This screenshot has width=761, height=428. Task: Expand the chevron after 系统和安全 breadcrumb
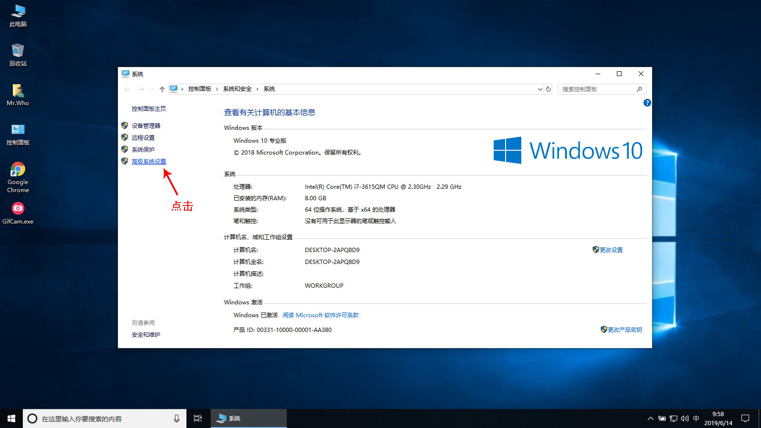tap(257, 89)
